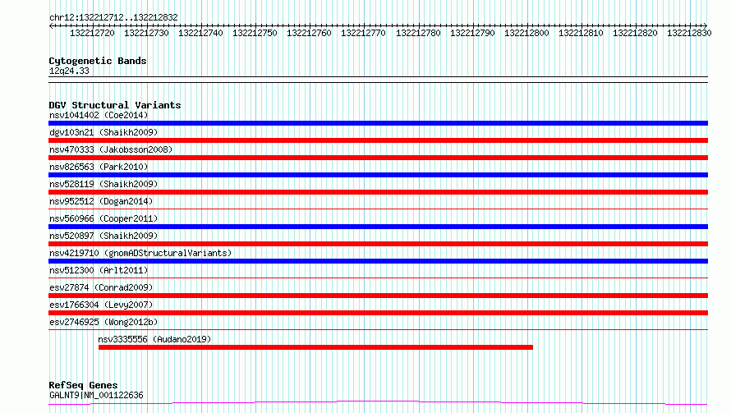Open gene GALNT9|NM_001122636 label
731x413 pixels.
pos(96,395)
